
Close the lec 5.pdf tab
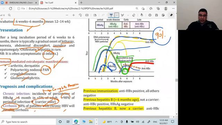point(76,3)
